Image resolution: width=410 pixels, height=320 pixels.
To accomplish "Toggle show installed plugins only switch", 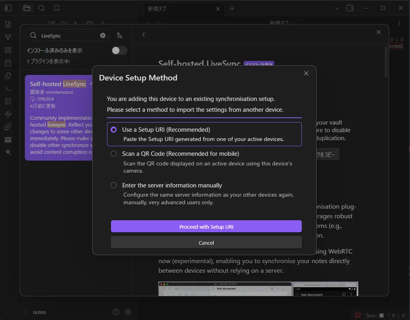I will (119, 50).
